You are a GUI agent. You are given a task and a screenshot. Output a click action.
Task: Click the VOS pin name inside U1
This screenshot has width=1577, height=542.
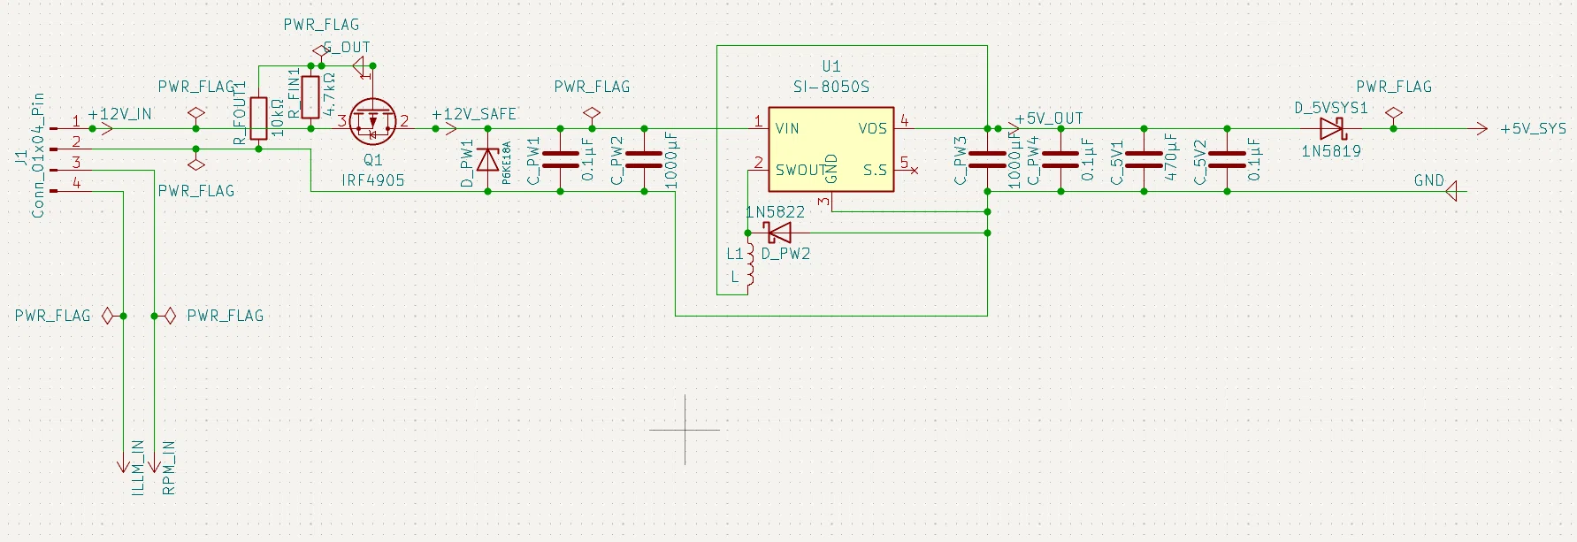(x=873, y=129)
